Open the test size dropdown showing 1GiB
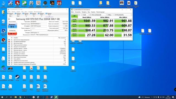176x99 pixels. [86, 15]
